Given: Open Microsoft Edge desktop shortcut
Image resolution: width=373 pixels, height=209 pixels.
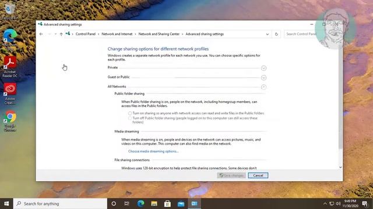Looking at the screenshot, I should 10,39.
